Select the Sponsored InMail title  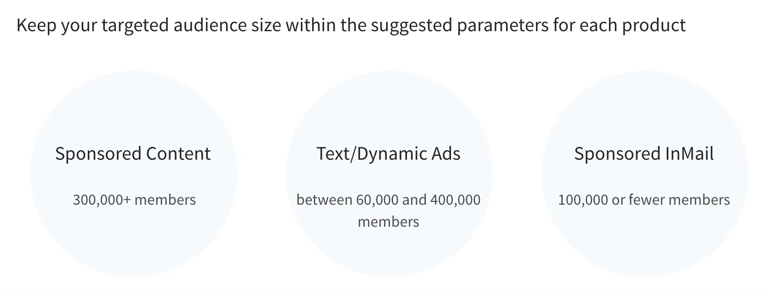pyautogui.click(x=644, y=153)
